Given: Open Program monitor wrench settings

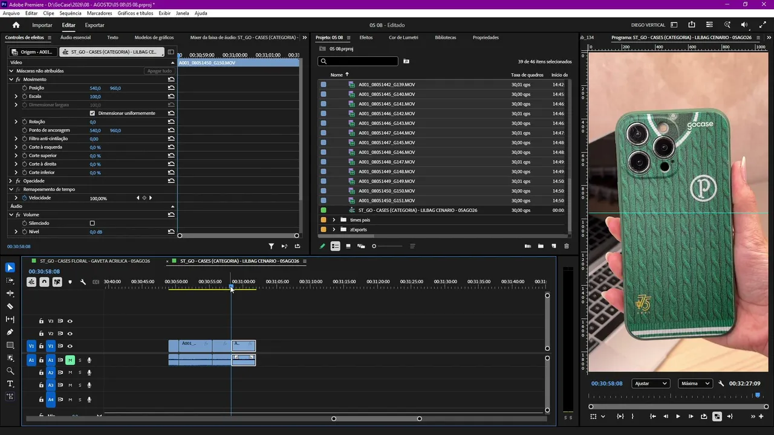Looking at the screenshot, I should 721,384.
